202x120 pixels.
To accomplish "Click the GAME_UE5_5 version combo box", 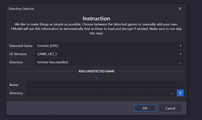I will pyautogui.click(x=109, y=54).
